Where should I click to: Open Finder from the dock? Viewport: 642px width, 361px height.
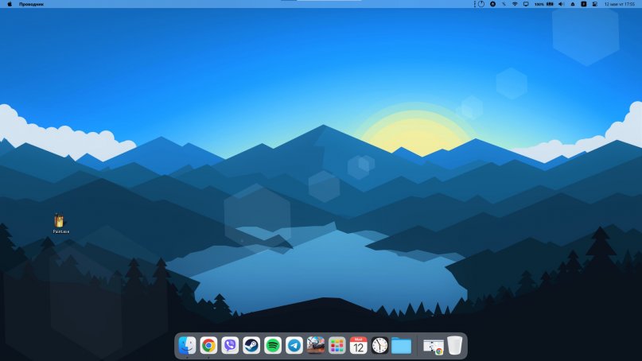point(187,345)
